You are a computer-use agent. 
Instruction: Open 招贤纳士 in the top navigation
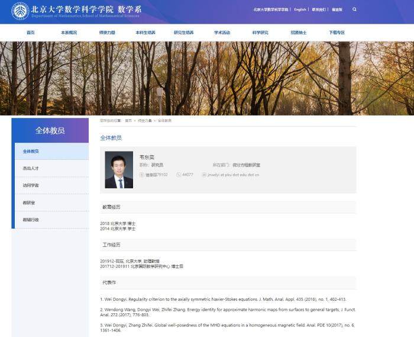pos(299,33)
